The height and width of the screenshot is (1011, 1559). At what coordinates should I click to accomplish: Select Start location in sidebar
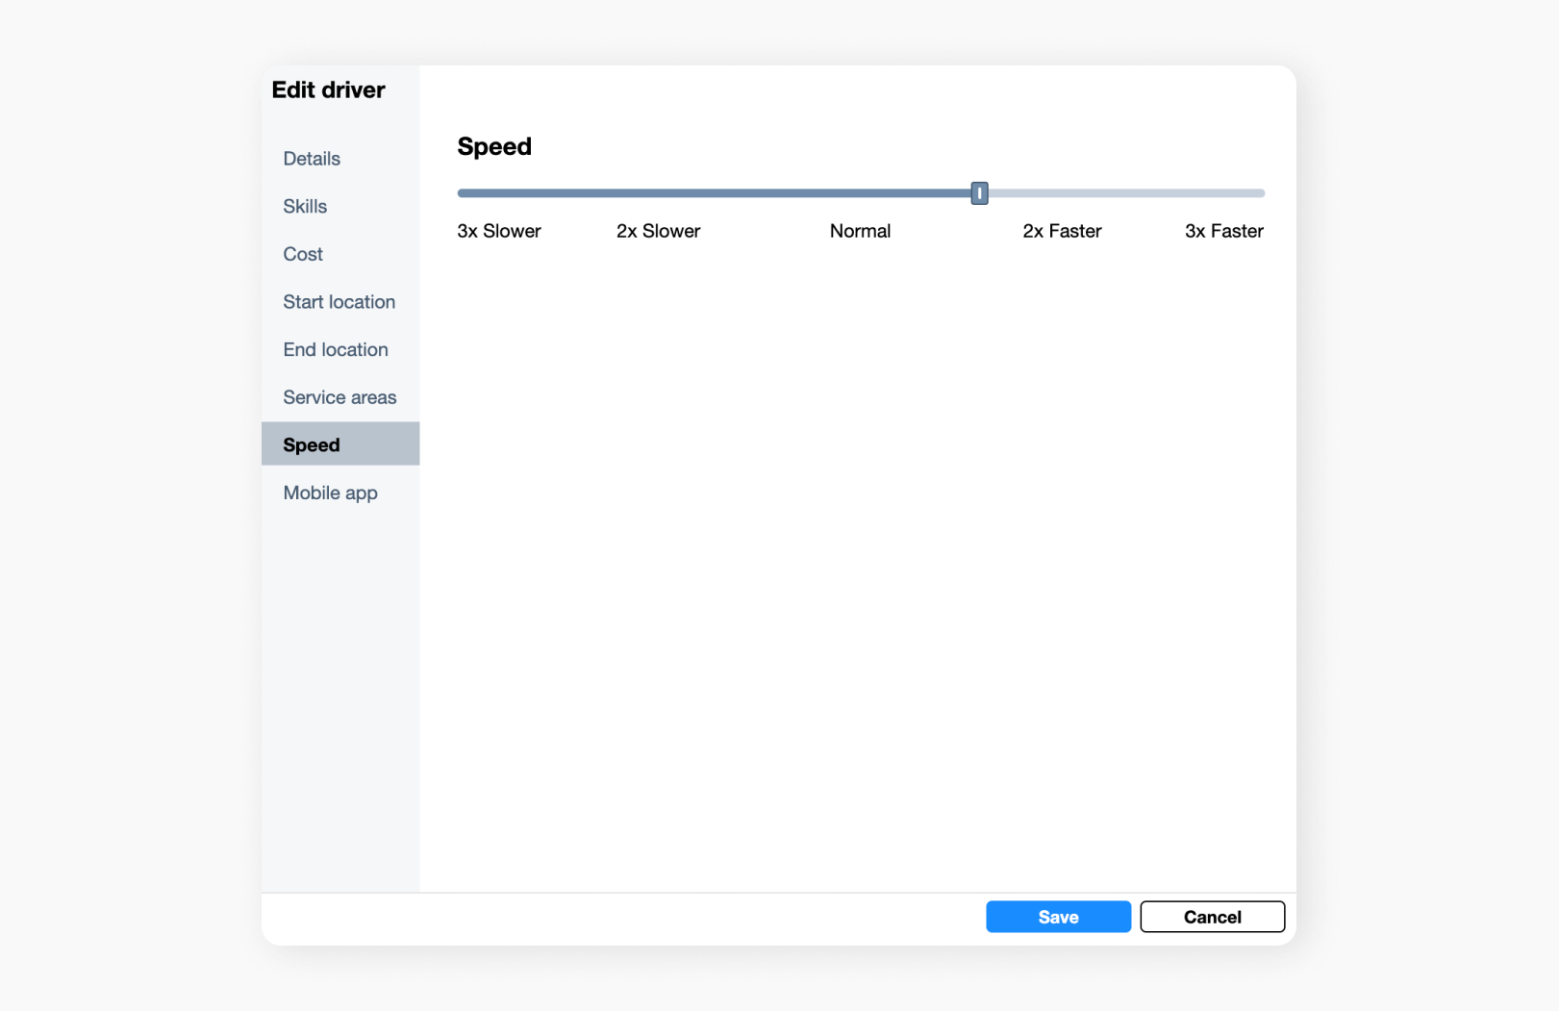point(339,302)
